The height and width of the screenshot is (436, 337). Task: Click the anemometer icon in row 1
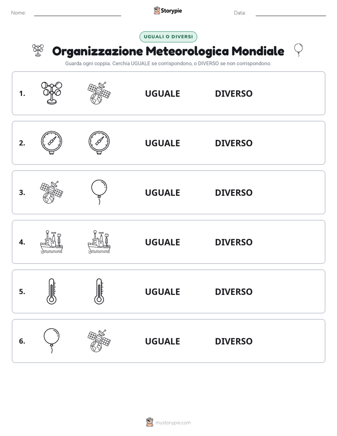coord(51,93)
